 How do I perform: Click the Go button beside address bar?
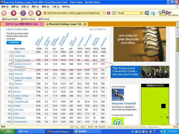point(109,13)
